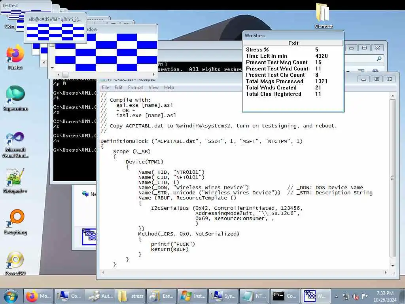The height and width of the screenshot is (304, 405).
Task: Click 'Time Left in min' value 4320
Action: [321, 56]
